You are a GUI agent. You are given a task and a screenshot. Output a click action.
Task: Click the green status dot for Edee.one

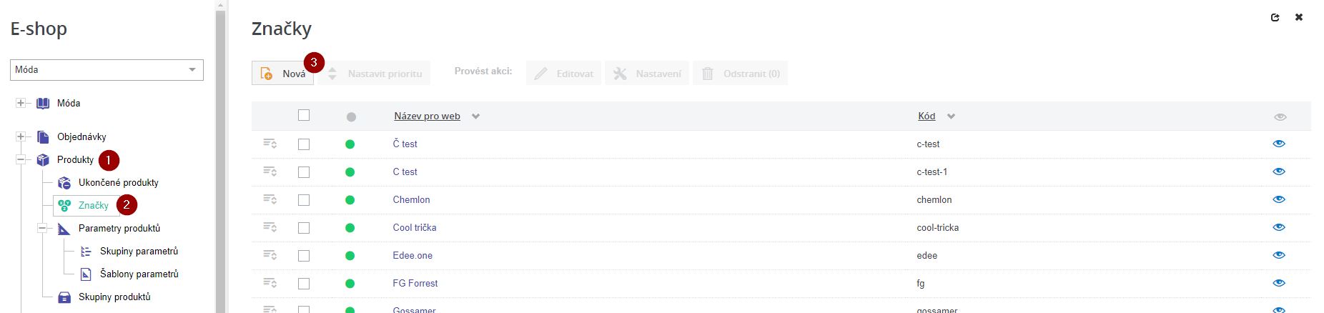click(350, 255)
